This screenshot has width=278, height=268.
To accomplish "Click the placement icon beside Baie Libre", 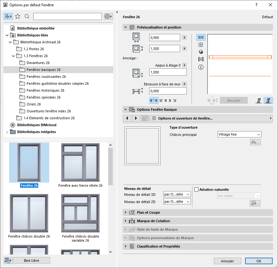I will coord(7,260).
